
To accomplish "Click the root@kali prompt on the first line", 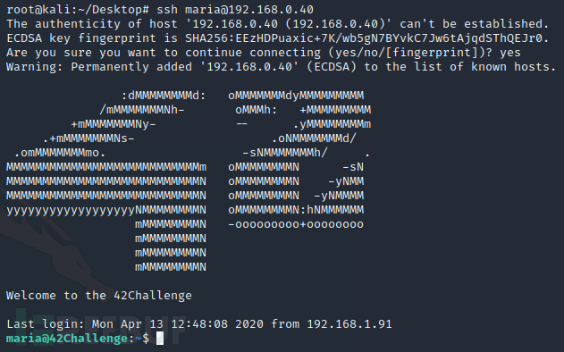I will (41, 9).
